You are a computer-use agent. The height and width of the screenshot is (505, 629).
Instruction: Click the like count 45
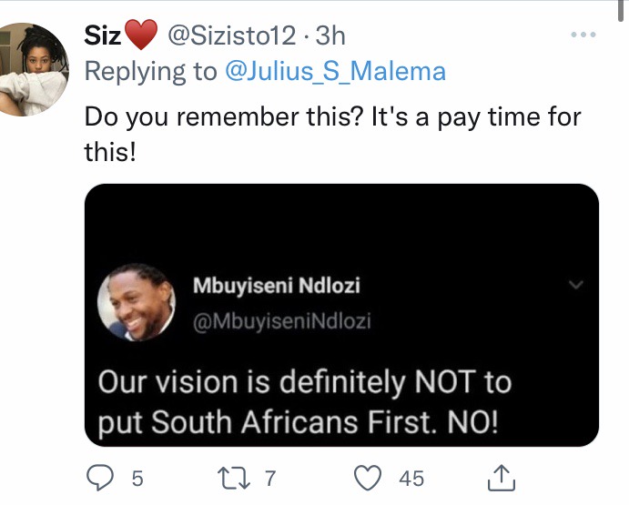coord(411,479)
